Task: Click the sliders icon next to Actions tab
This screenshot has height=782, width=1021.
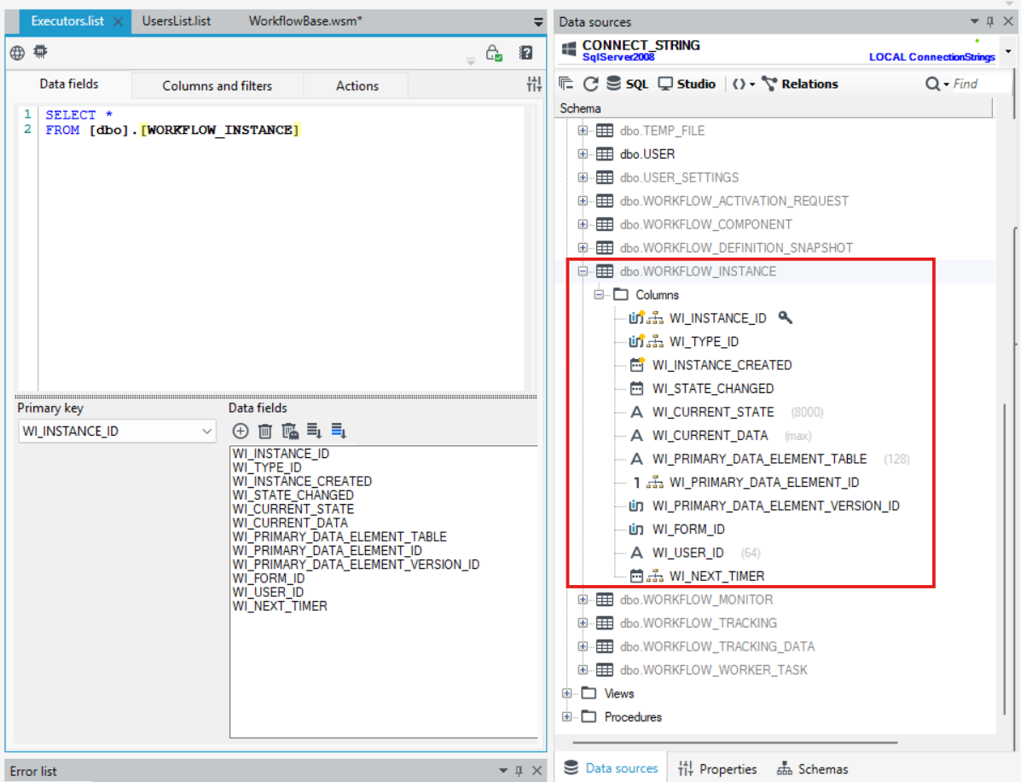Action: (534, 84)
